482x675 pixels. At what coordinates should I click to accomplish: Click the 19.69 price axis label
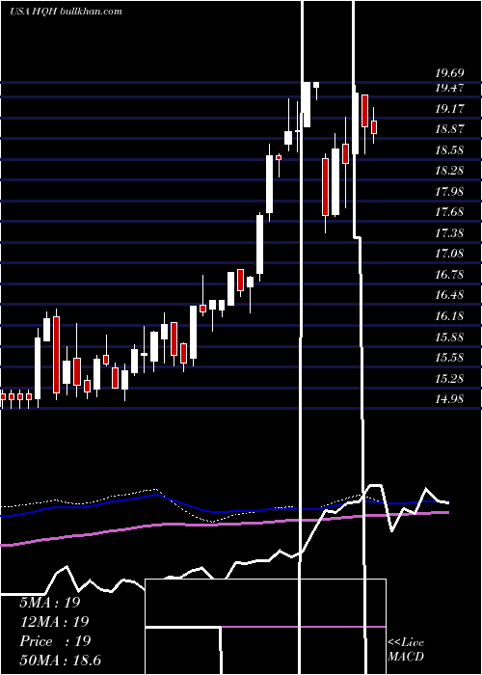click(x=450, y=74)
